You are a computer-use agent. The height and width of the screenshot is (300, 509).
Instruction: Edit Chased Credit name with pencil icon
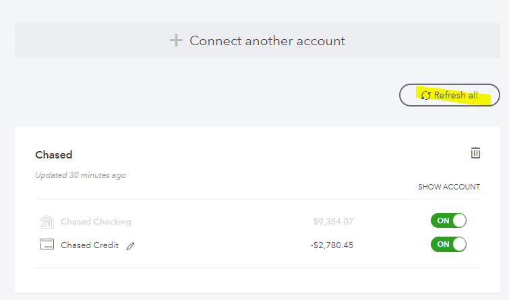(x=131, y=246)
